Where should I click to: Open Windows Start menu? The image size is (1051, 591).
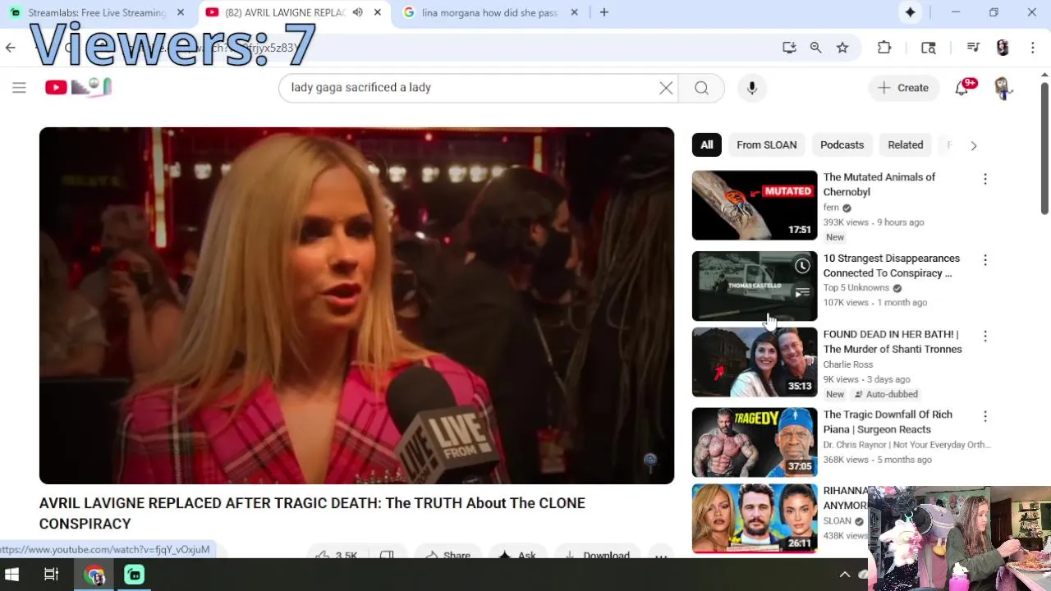click(x=11, y=575)
